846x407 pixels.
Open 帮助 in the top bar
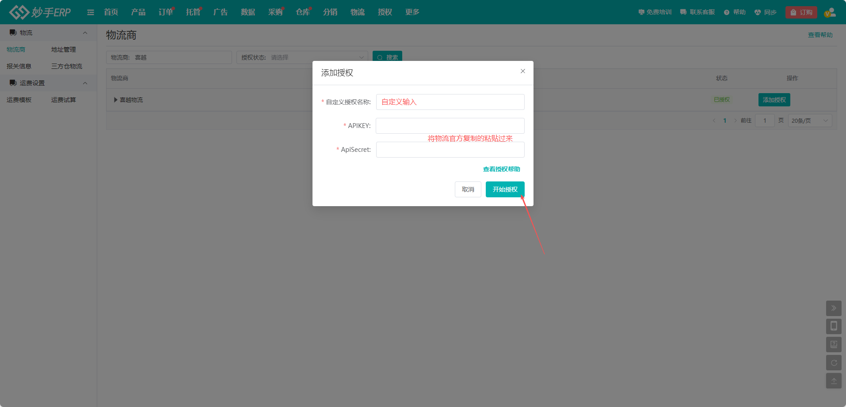[x=735, y=12]
